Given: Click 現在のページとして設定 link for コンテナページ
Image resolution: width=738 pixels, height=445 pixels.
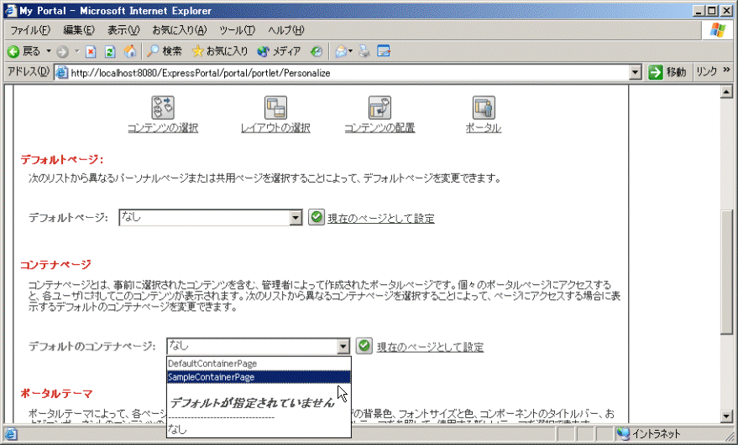Looking at the screenshot, I should pyautogui.click(x=430, y=347).
